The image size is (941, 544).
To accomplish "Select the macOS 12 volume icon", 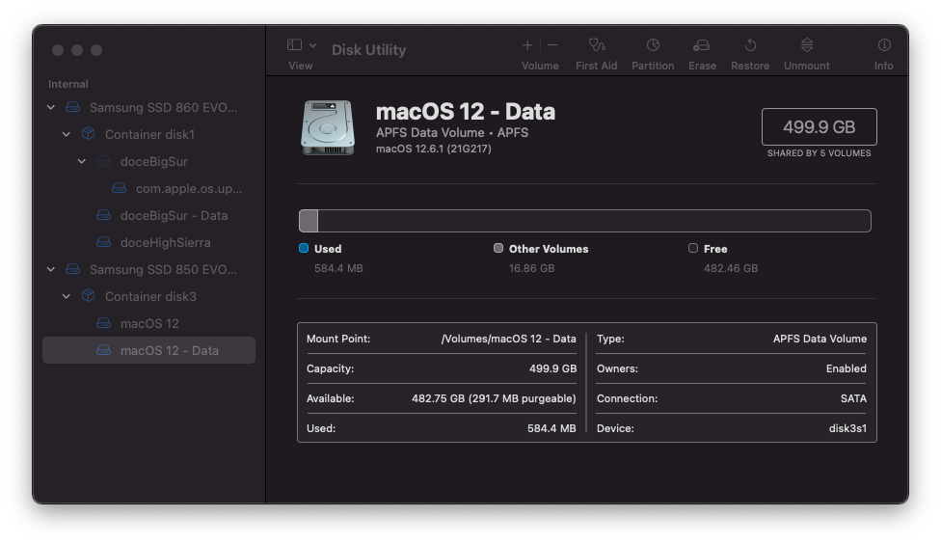I will click(x=104, y=323).
